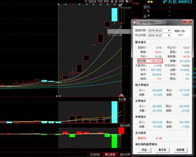The width and height of the screenshot is (196, 157).
Task: Click the 个股K线区间统计 dialog icon
Action: click(135, 22)
